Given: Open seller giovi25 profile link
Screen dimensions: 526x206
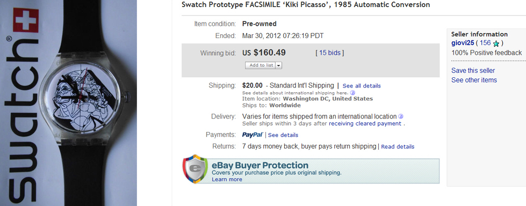Looking at the screenshot, I should tap(463, 43).
